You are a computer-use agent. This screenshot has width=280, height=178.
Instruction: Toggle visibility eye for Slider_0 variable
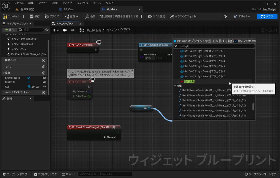[x=45, y=82]
